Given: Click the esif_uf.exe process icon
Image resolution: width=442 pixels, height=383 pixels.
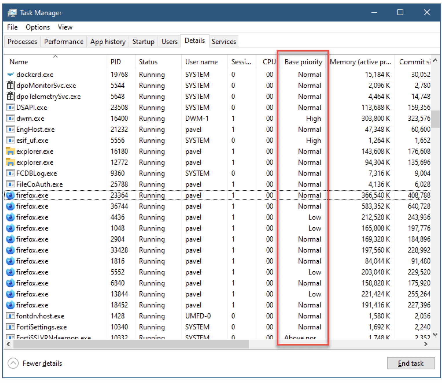Looking at the screenshot, I should pyautogui.click(x=10, y=140).
